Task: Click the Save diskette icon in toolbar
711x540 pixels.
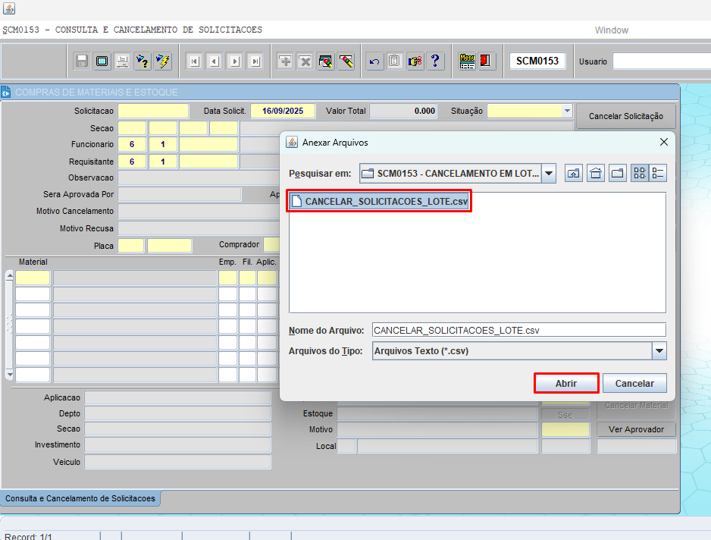Action: (82, 61)
